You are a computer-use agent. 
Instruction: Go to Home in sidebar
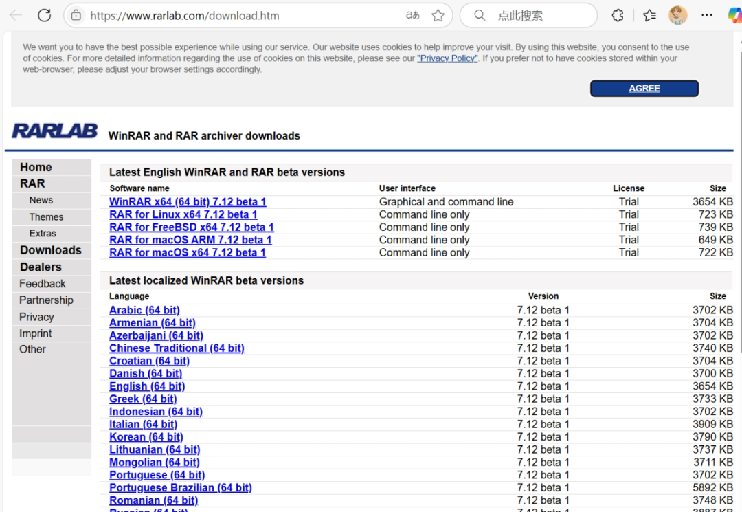(36, 167)
